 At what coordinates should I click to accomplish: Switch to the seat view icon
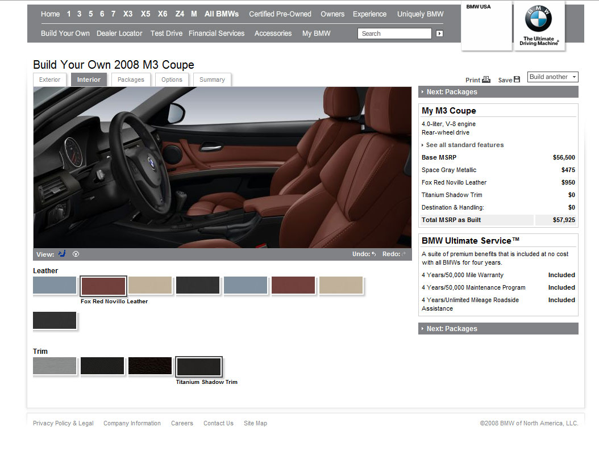point(62,253)
